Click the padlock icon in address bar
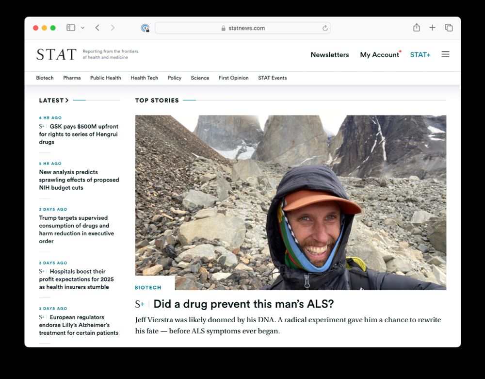This screenshot has width=485, height=379. [x=223, y=28]
